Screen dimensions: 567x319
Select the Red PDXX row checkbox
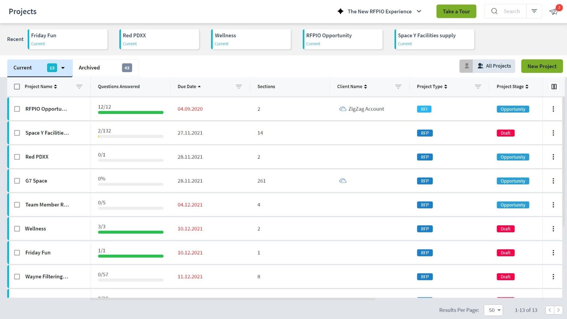coord(17,157)
